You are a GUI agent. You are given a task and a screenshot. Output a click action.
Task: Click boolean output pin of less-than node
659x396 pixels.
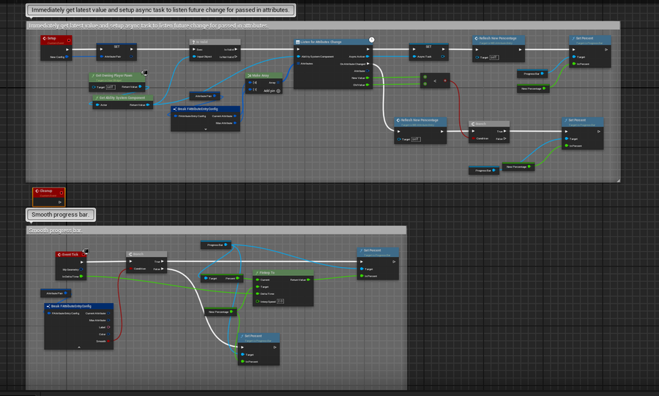pyautogui.click(x=445, y=81)
